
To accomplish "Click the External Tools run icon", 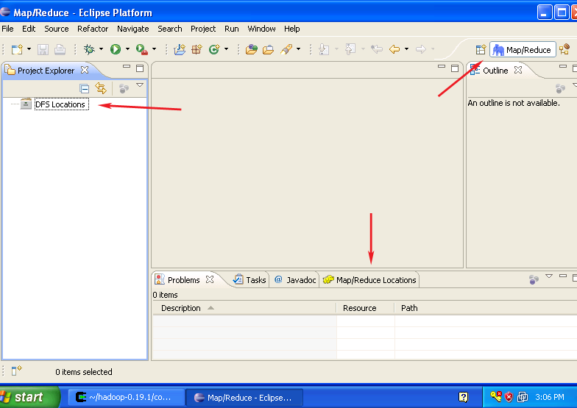I will point(141,49).
